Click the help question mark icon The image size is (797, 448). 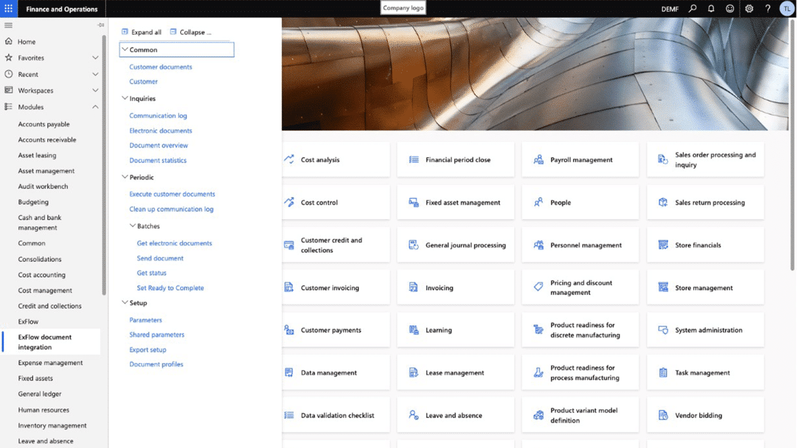click(767, 9)
